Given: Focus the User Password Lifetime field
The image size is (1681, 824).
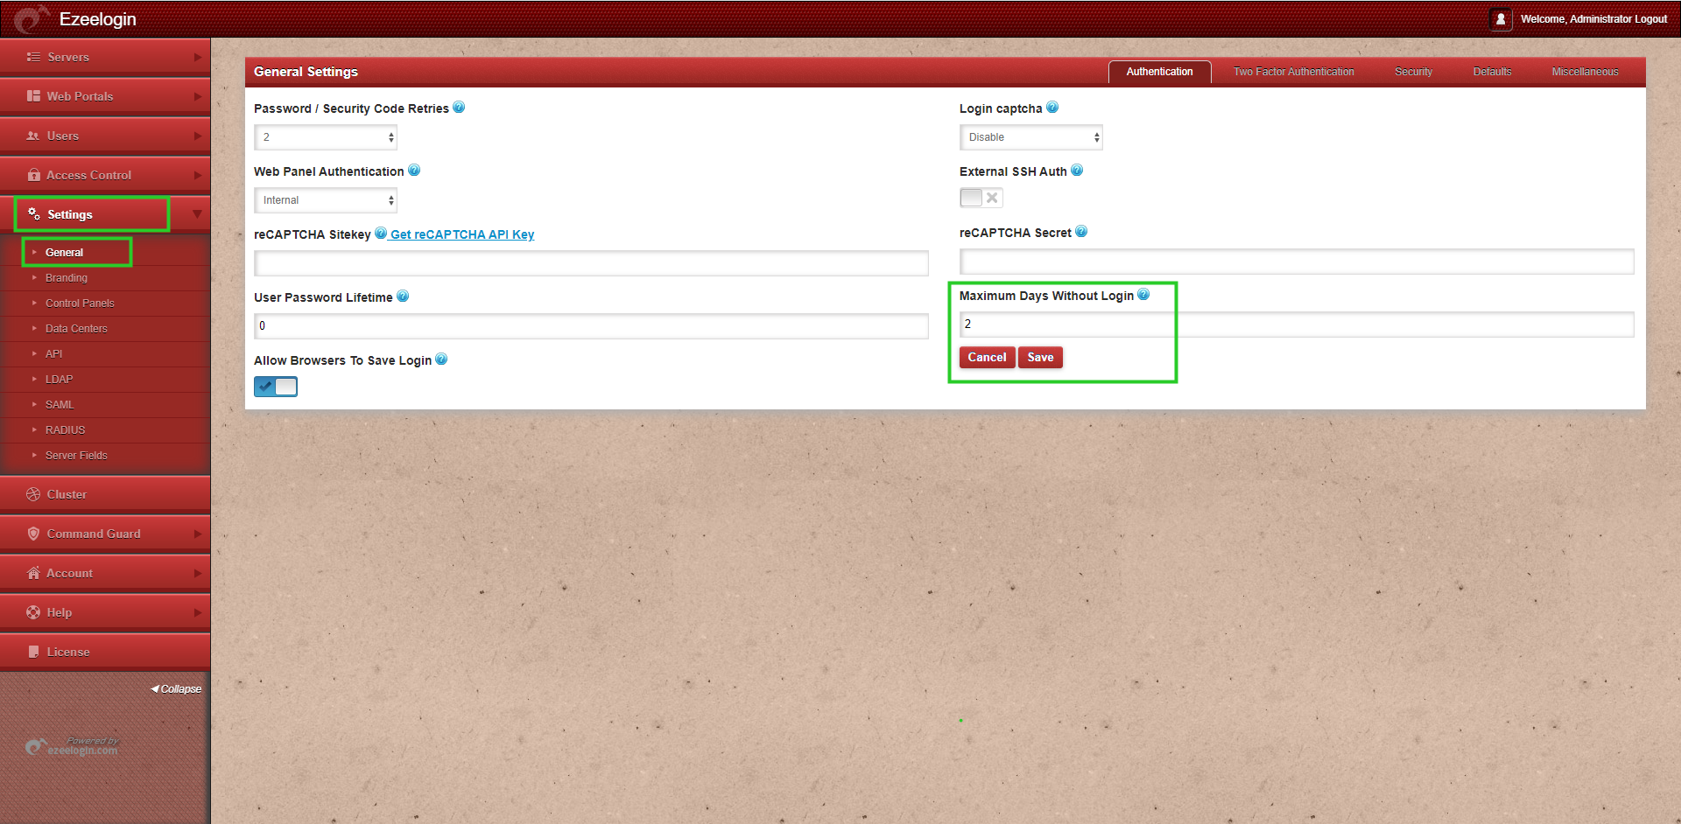Looking at the screenshot, I should point(591,326).
